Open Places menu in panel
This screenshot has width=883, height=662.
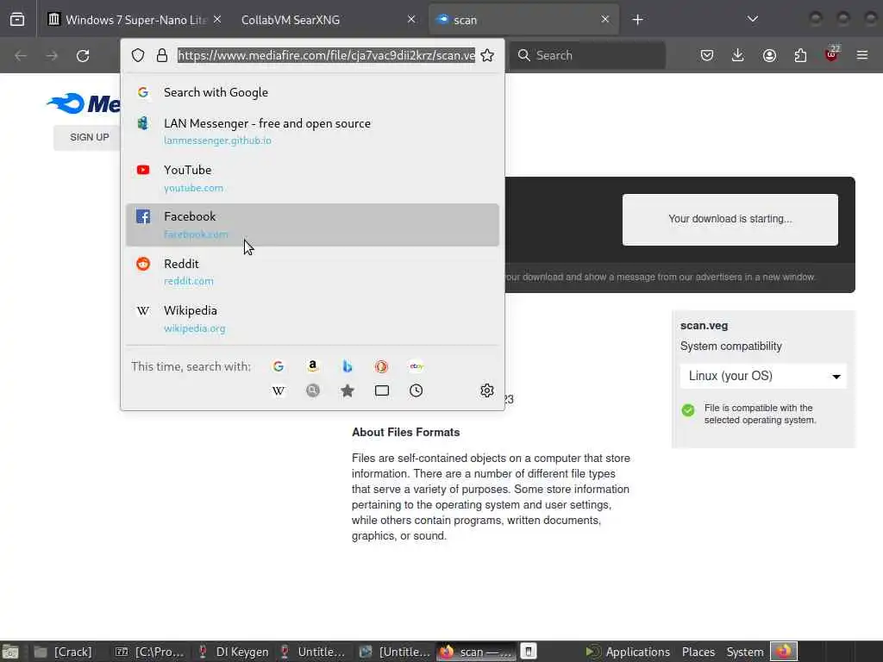click(698, 652)
